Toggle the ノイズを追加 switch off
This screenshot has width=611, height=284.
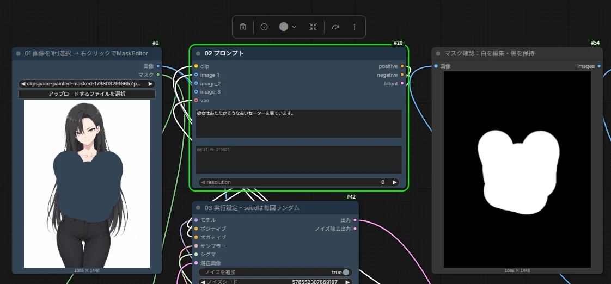346,273
